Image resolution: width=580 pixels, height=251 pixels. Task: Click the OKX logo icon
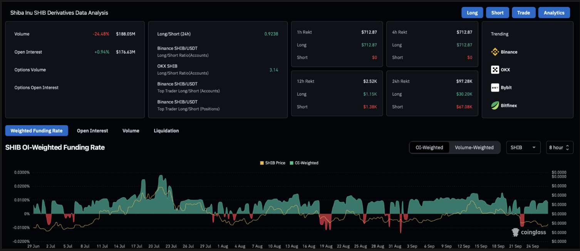coord(495,70)
